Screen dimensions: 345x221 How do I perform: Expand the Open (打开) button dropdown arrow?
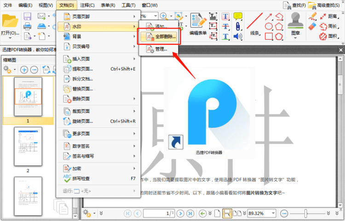tap(10, 38)
